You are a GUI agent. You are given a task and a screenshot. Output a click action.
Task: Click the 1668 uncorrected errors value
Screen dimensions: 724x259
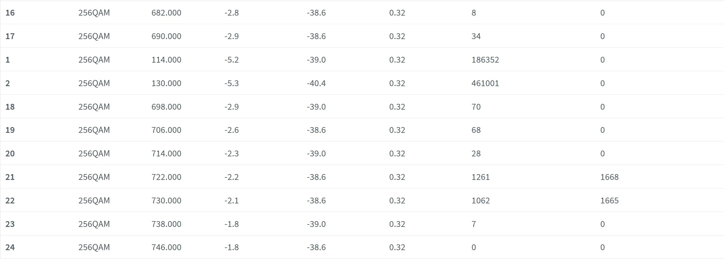point(609,177)
